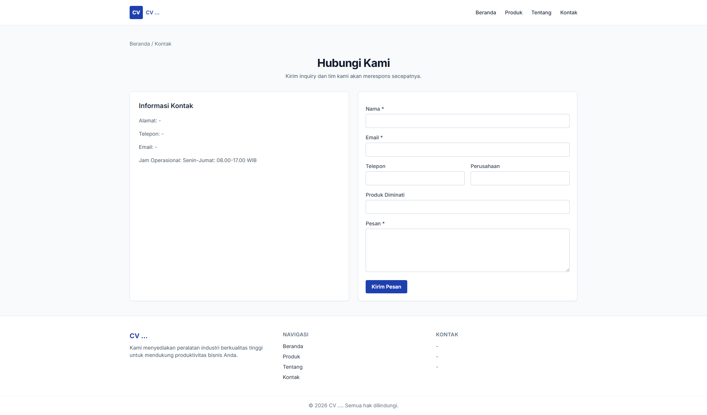The width and height of the screenshot is (707, 415).
Task: Open Beranda in top navigation
Action: (x=485, y=12)
